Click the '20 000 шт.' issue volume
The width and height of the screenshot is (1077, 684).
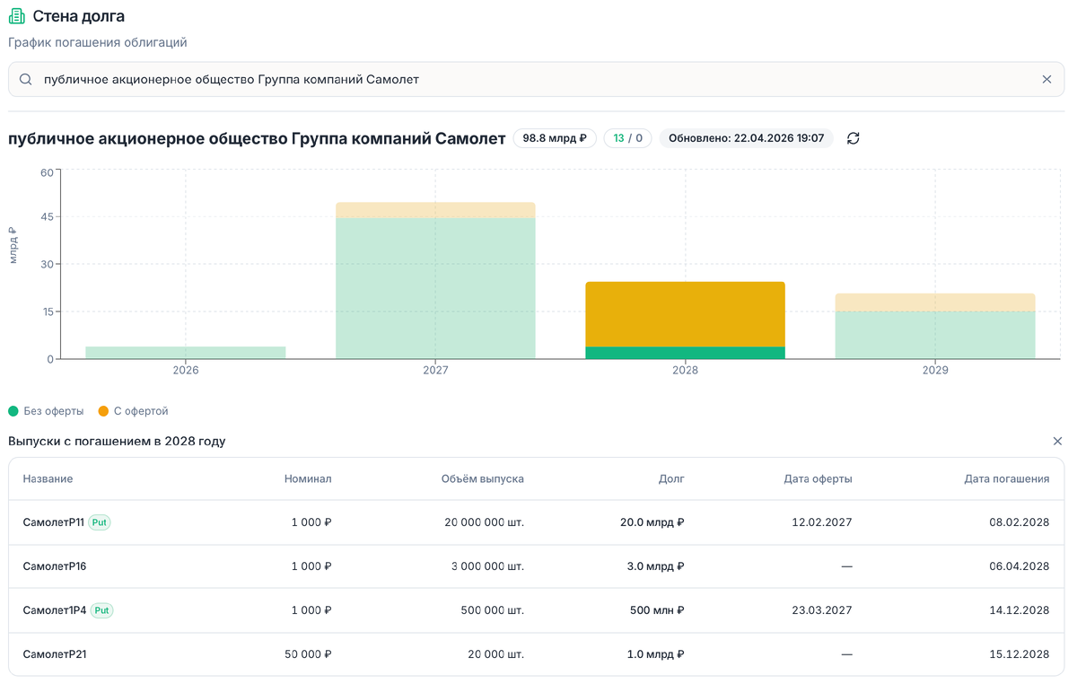(496, 654)
